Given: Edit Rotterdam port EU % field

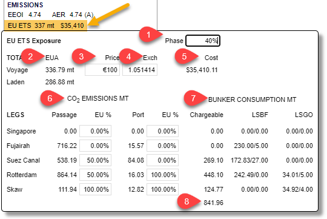Looking at the screenshot, I should 162,175.
